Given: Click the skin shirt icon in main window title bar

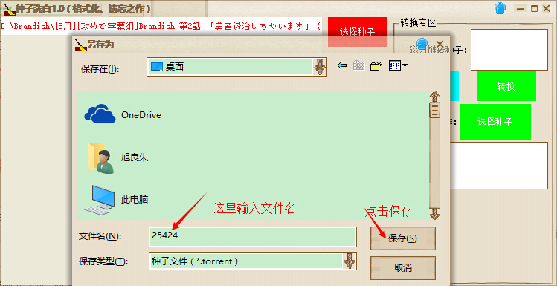Looking at the screenshot, I should [500, 8].
